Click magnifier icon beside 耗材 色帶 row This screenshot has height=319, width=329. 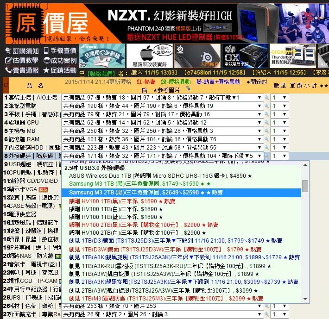tap(266, 306)
